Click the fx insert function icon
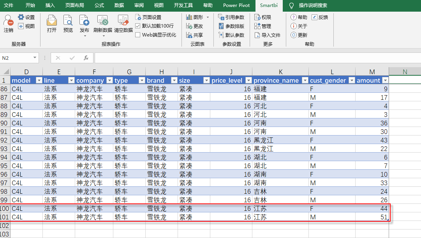Viewport: 421px width, 238px height. (86, 58)
